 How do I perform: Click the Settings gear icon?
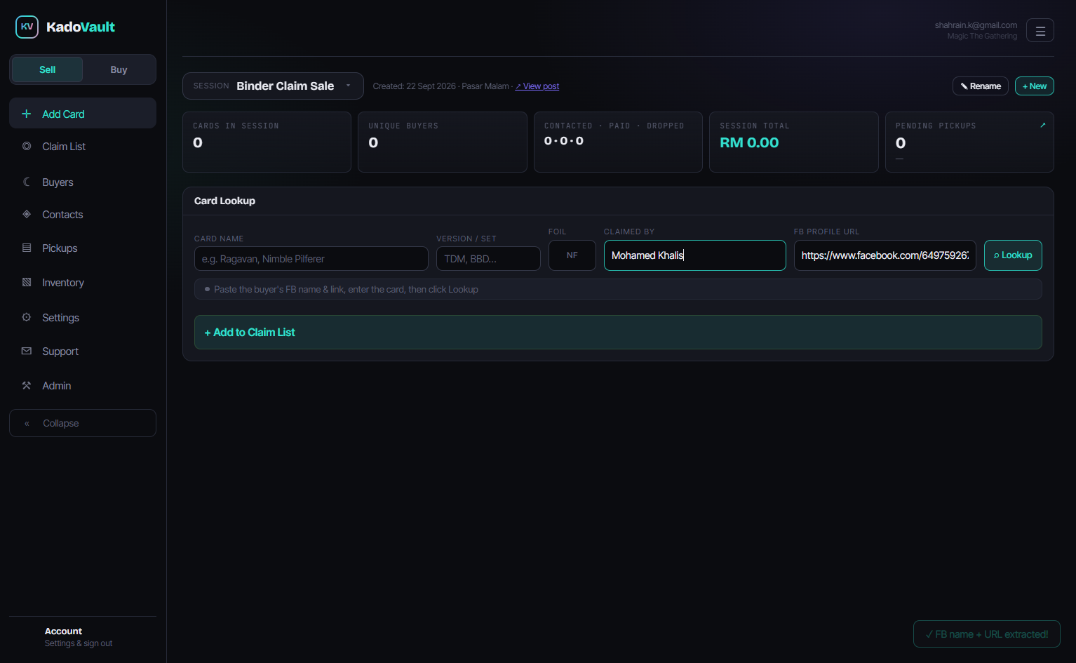tap(27, 317)
